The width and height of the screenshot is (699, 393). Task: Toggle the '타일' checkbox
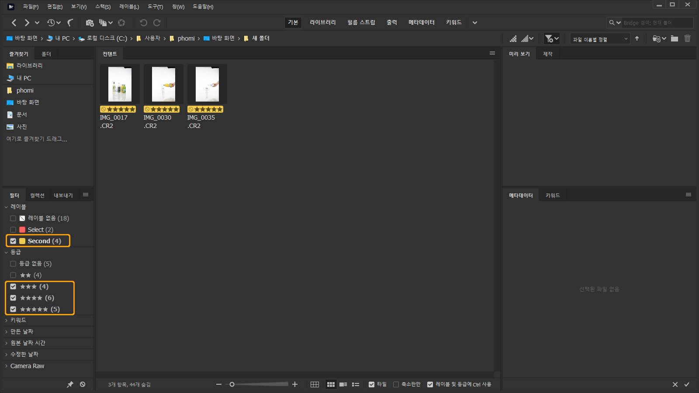click(371, 384)
